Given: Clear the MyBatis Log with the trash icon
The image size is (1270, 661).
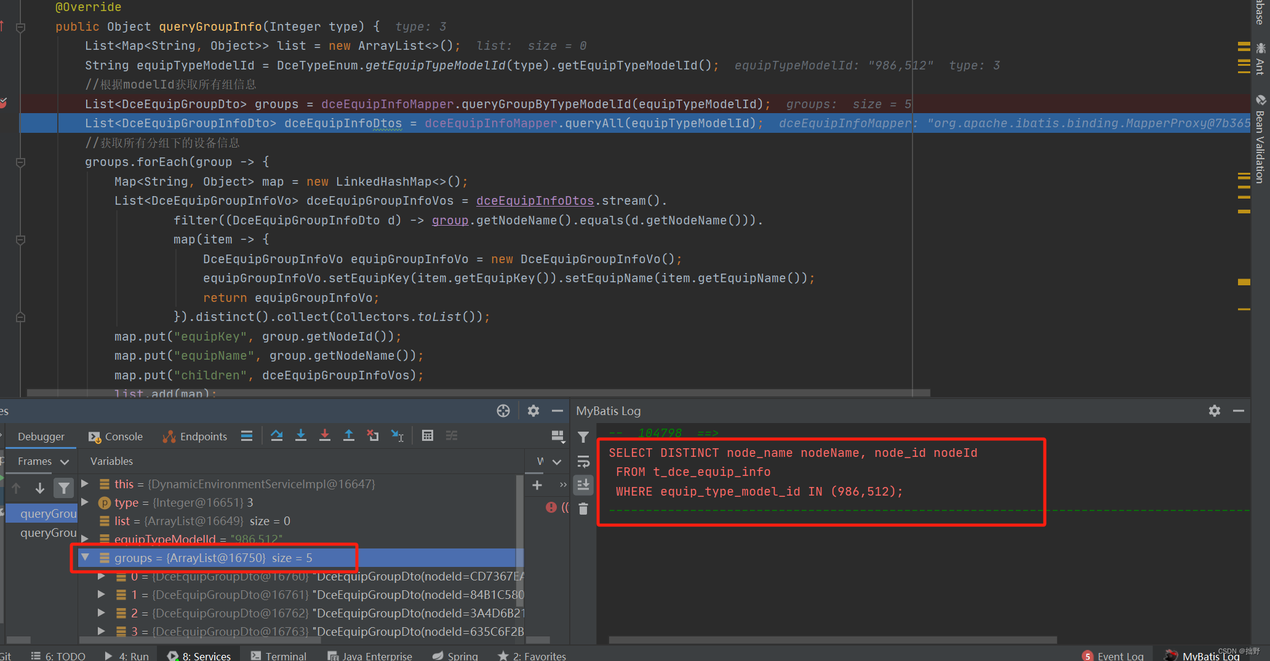Looking at the screenshot, I should coord(583,508).
